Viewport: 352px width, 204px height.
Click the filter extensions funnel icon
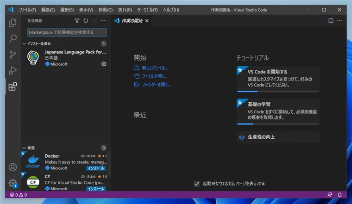tap(77, 21)
